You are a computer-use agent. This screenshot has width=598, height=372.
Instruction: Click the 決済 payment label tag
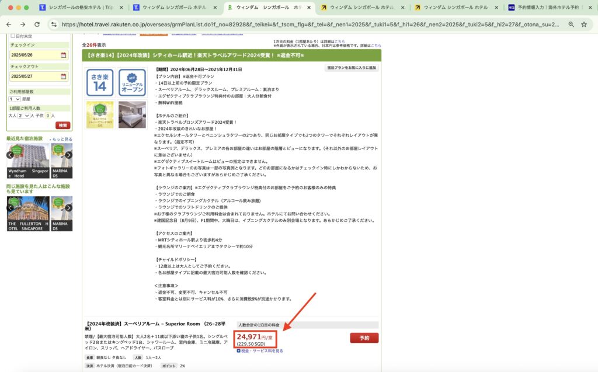coord(89,366)
